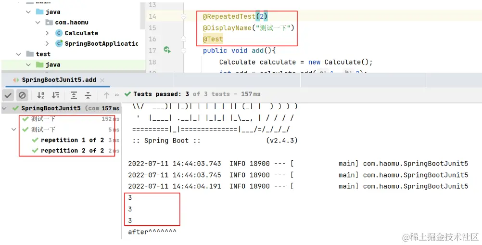
Task: Collapse the test folder node
Action: tap(19, 54)
